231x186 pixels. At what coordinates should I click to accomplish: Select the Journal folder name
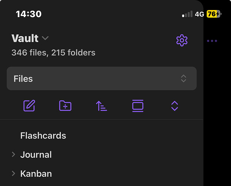coord(36,155)
